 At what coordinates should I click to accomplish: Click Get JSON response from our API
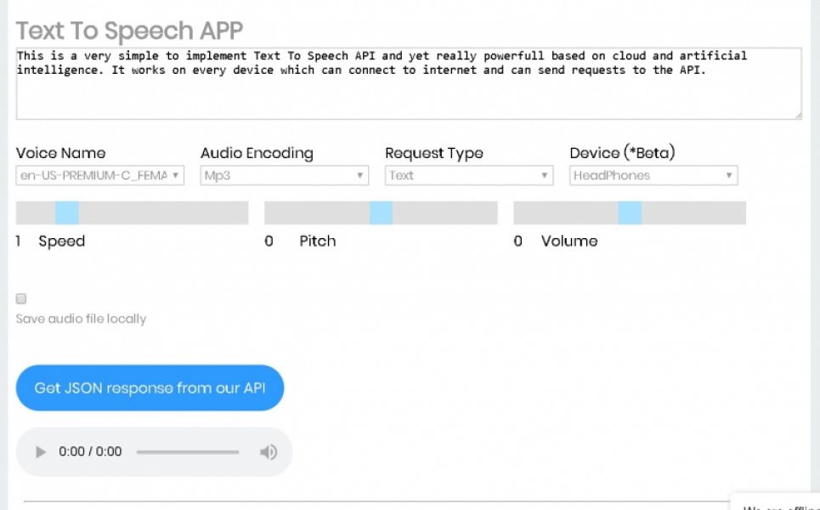click(150, 388)
